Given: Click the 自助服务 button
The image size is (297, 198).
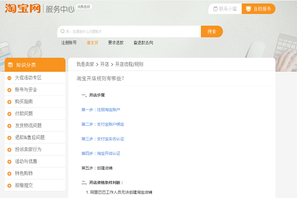Looking at the screenshot, I should tap(258, 9).
